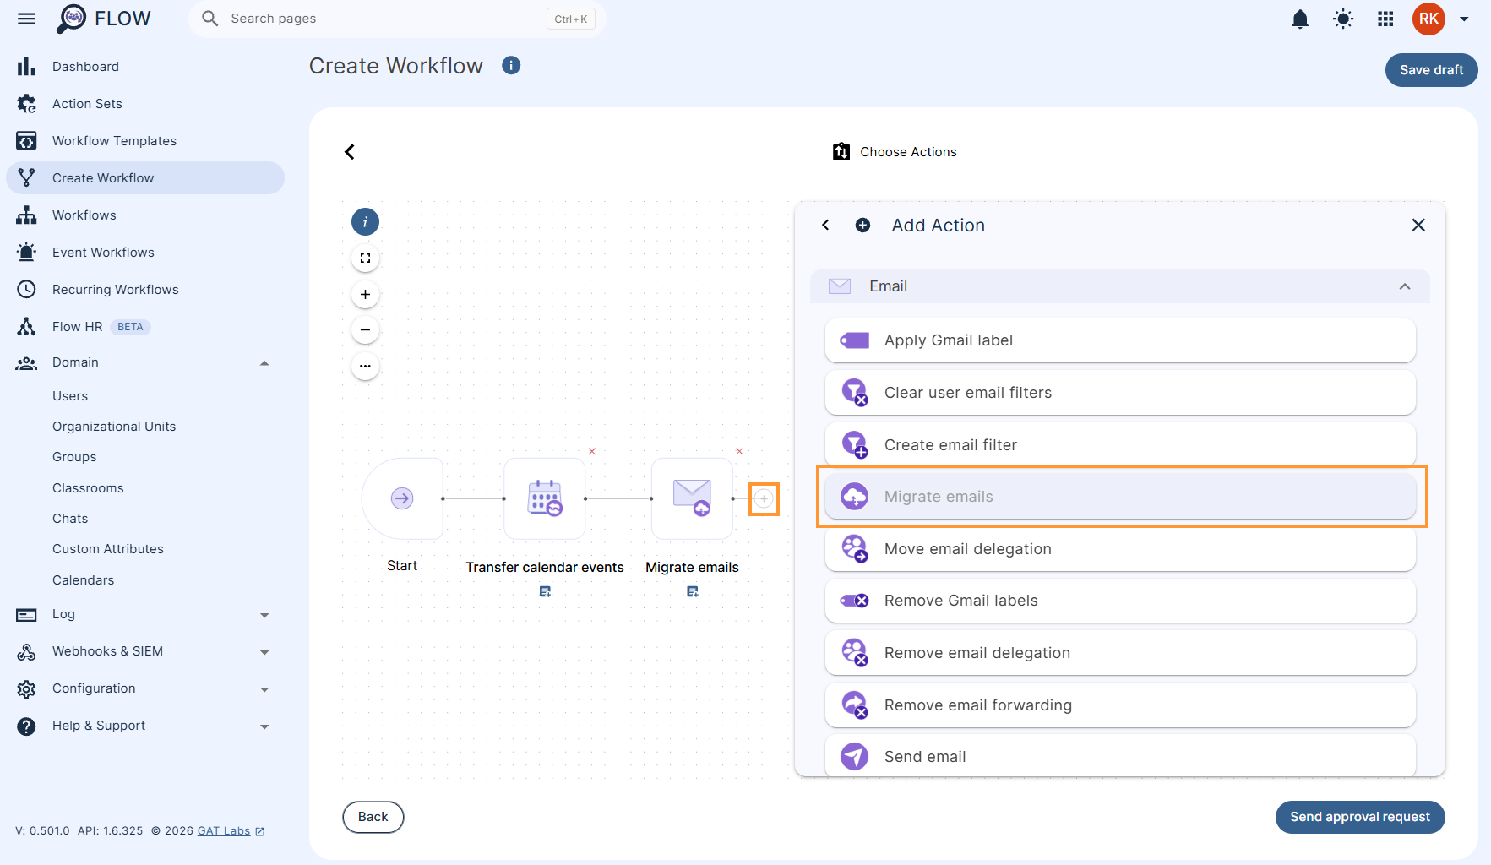Remove the Transfer calendar events node

coord(592,451)
